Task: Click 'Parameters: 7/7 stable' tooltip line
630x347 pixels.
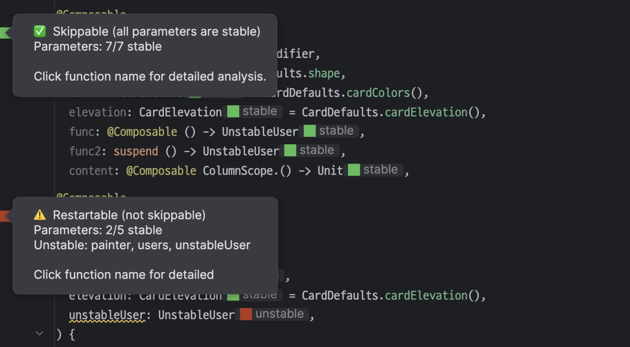Action: pos(97,47)
